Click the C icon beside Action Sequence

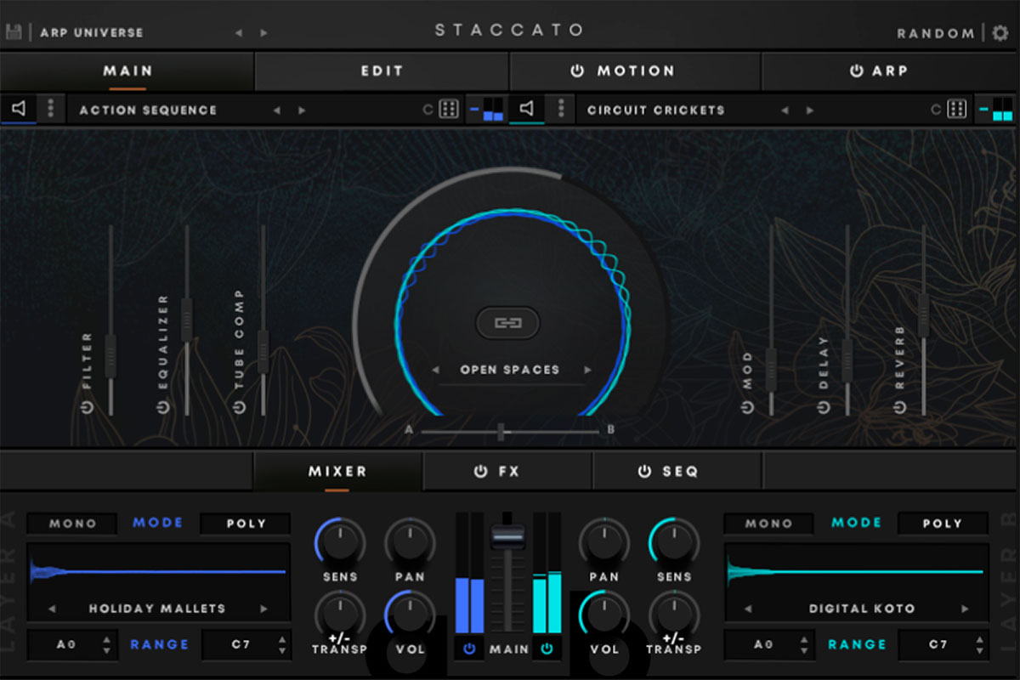pos(428,110)
